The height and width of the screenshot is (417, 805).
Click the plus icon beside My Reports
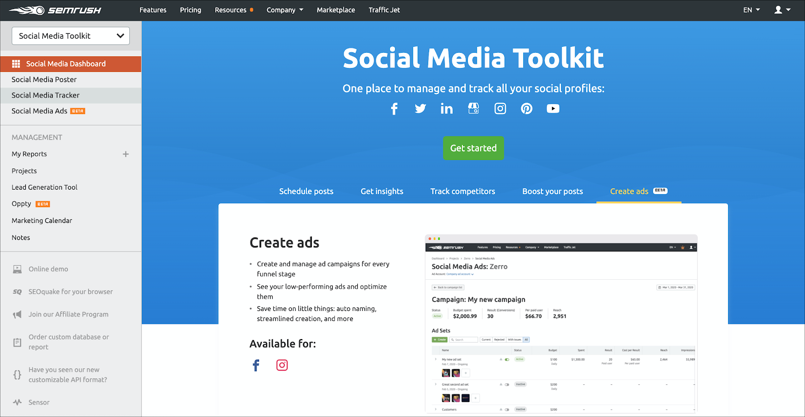tap(126, 154)
